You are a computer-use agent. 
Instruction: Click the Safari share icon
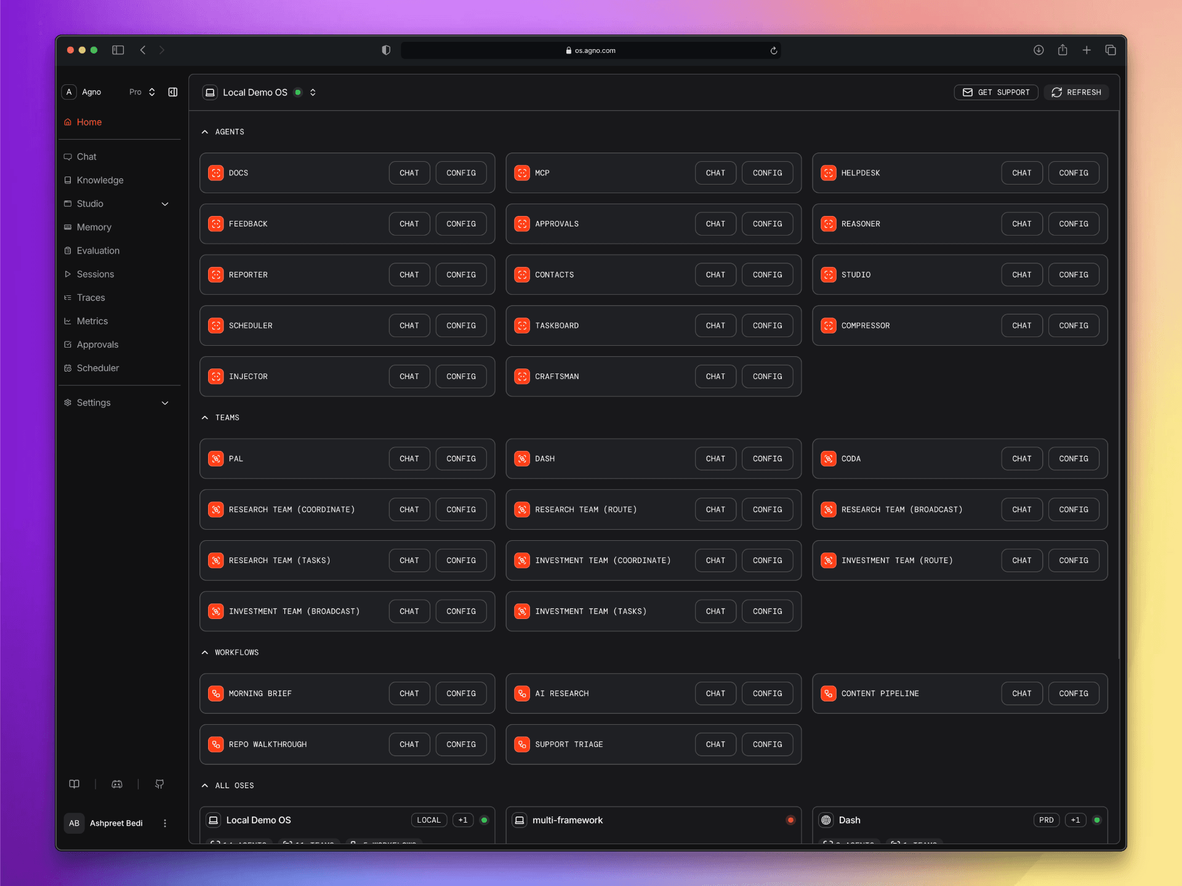point(1063,50)
